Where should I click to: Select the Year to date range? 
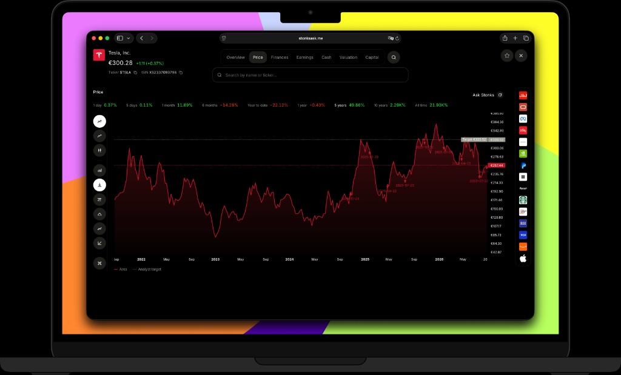(267, 105)
